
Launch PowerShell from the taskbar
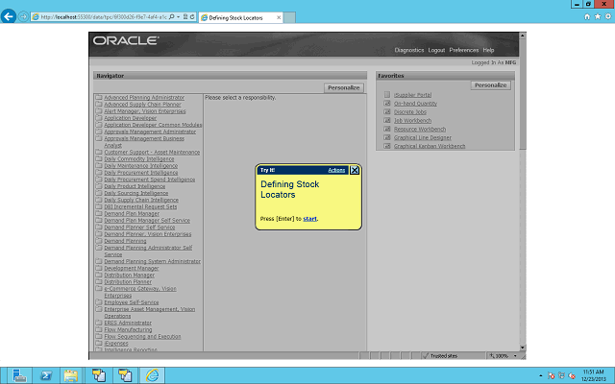[x=44, y=374]
